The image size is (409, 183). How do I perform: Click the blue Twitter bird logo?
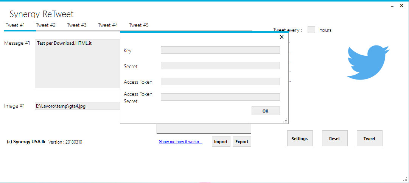(368, 63)
